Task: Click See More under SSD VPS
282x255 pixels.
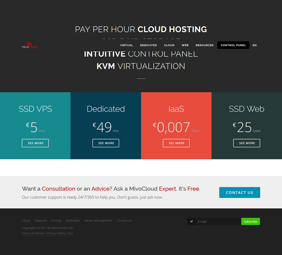Action: (x=35, y=143)
